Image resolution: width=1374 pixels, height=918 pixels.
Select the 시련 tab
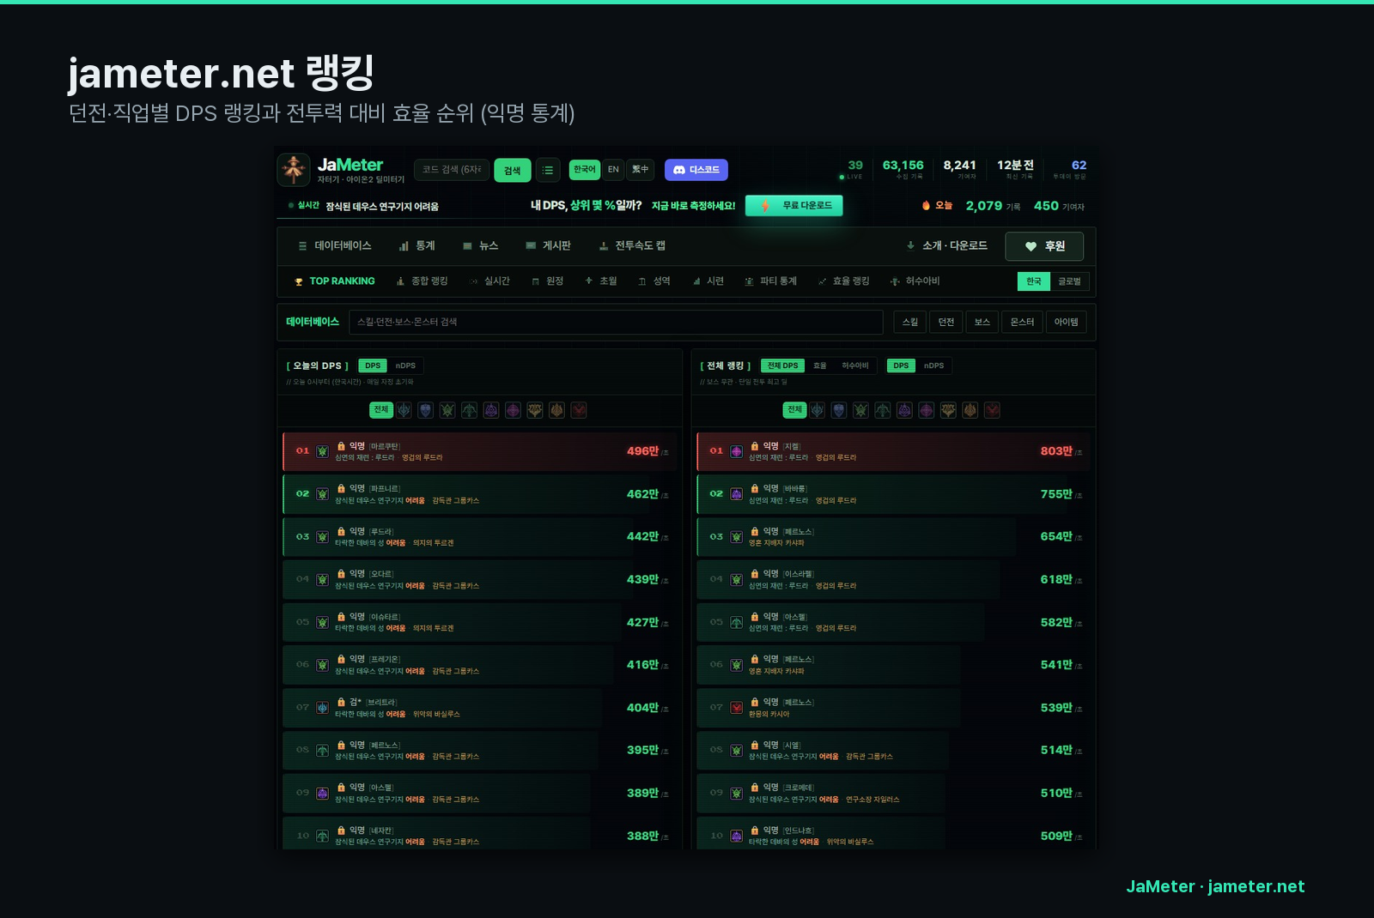[x=708, y=281]
